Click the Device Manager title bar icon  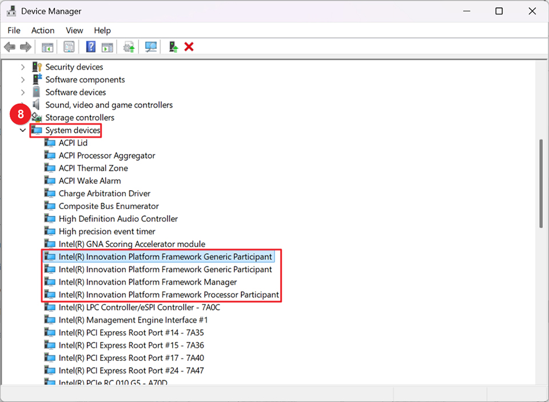11,11
